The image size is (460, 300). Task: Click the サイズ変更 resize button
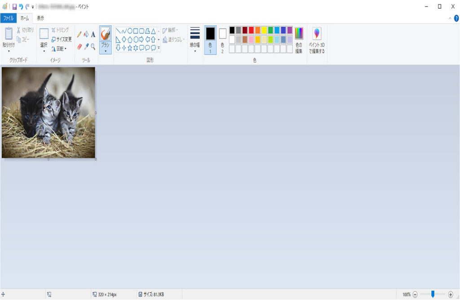(x=61, y=39)
